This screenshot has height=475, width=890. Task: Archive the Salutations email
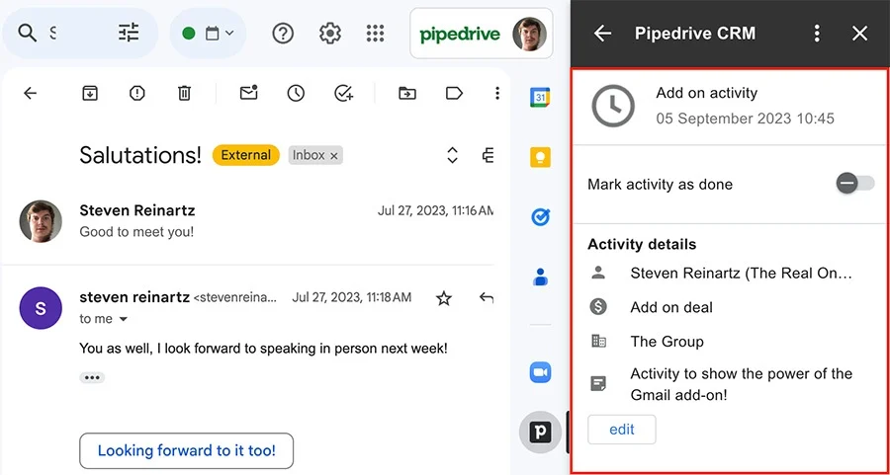click(x=90, y=93)
